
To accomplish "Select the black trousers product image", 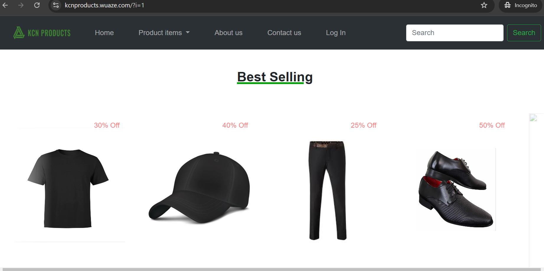I will point(327,190).
